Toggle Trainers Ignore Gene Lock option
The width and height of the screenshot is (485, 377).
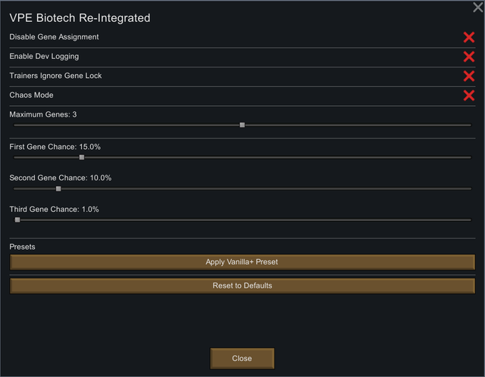point(469,76)
